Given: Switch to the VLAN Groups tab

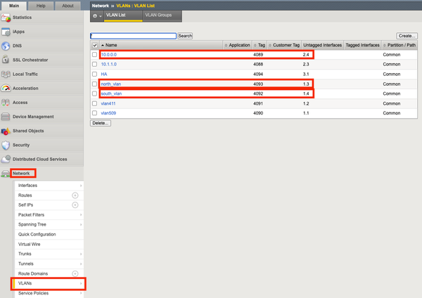Looking at the screenshot, I should [x=158, y=15].
